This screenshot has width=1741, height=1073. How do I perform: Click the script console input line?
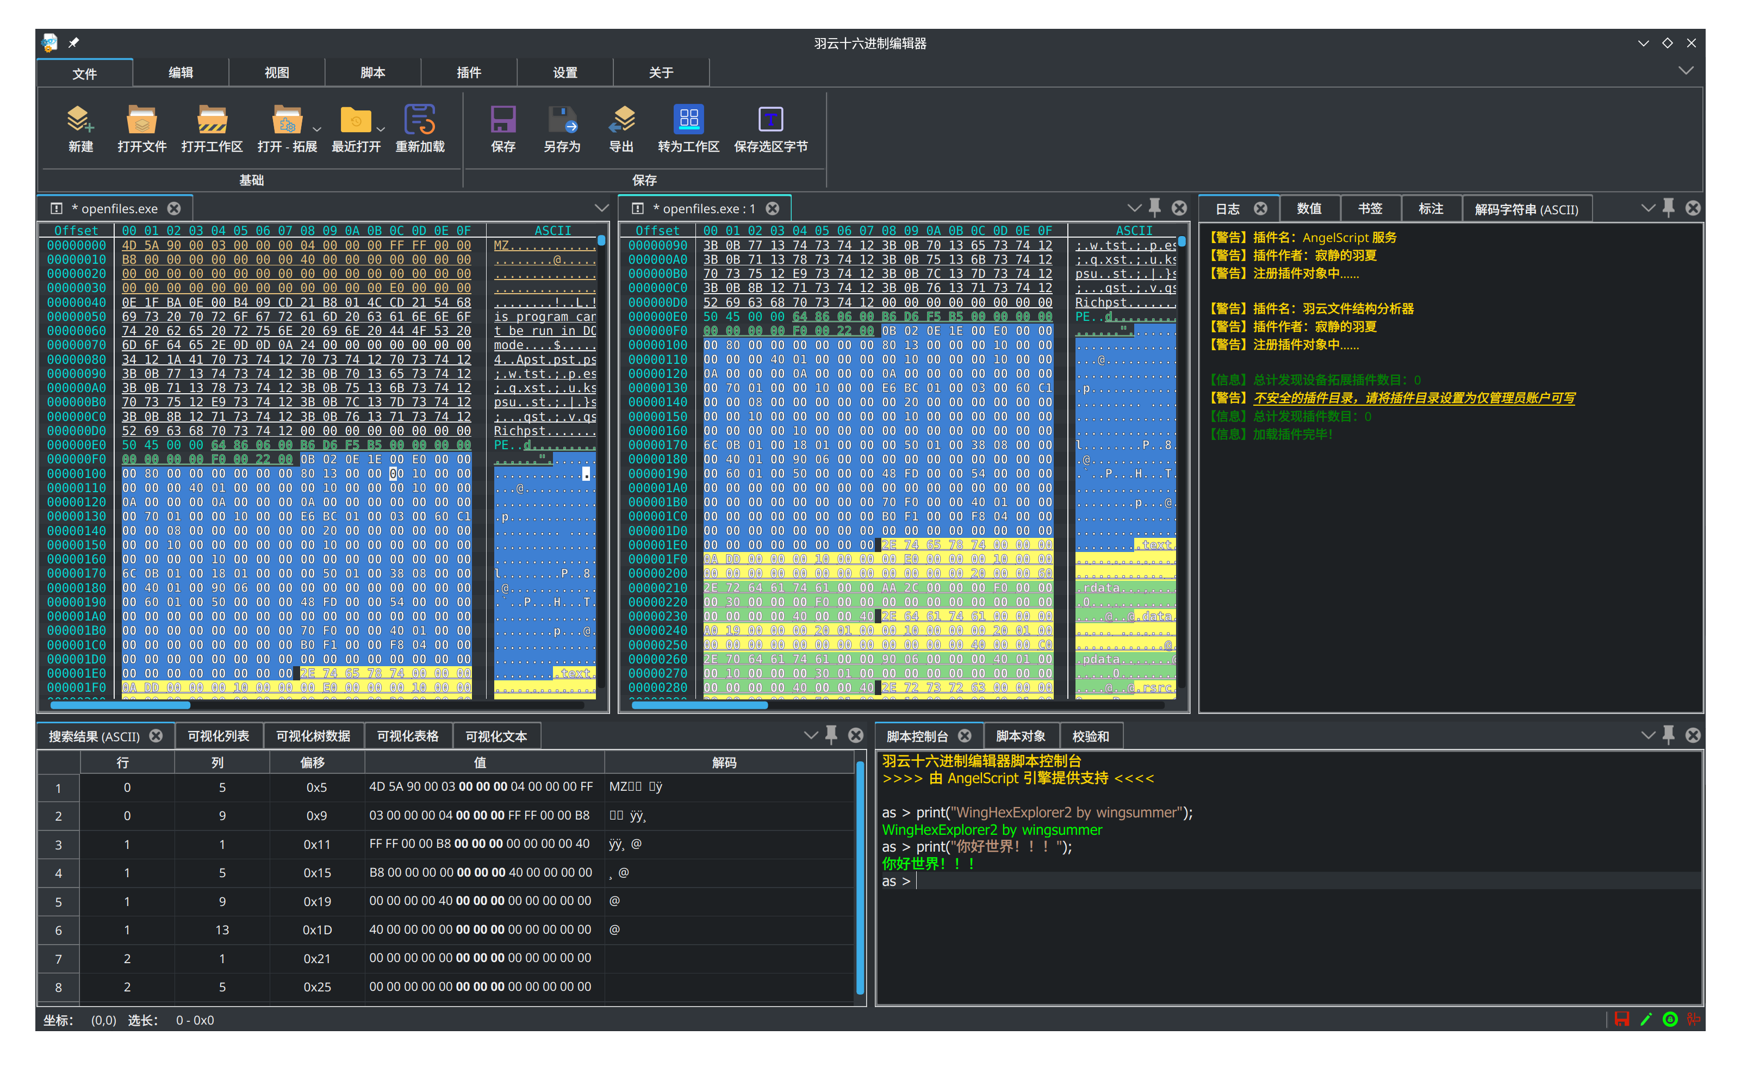click(x=1289, y=880)
